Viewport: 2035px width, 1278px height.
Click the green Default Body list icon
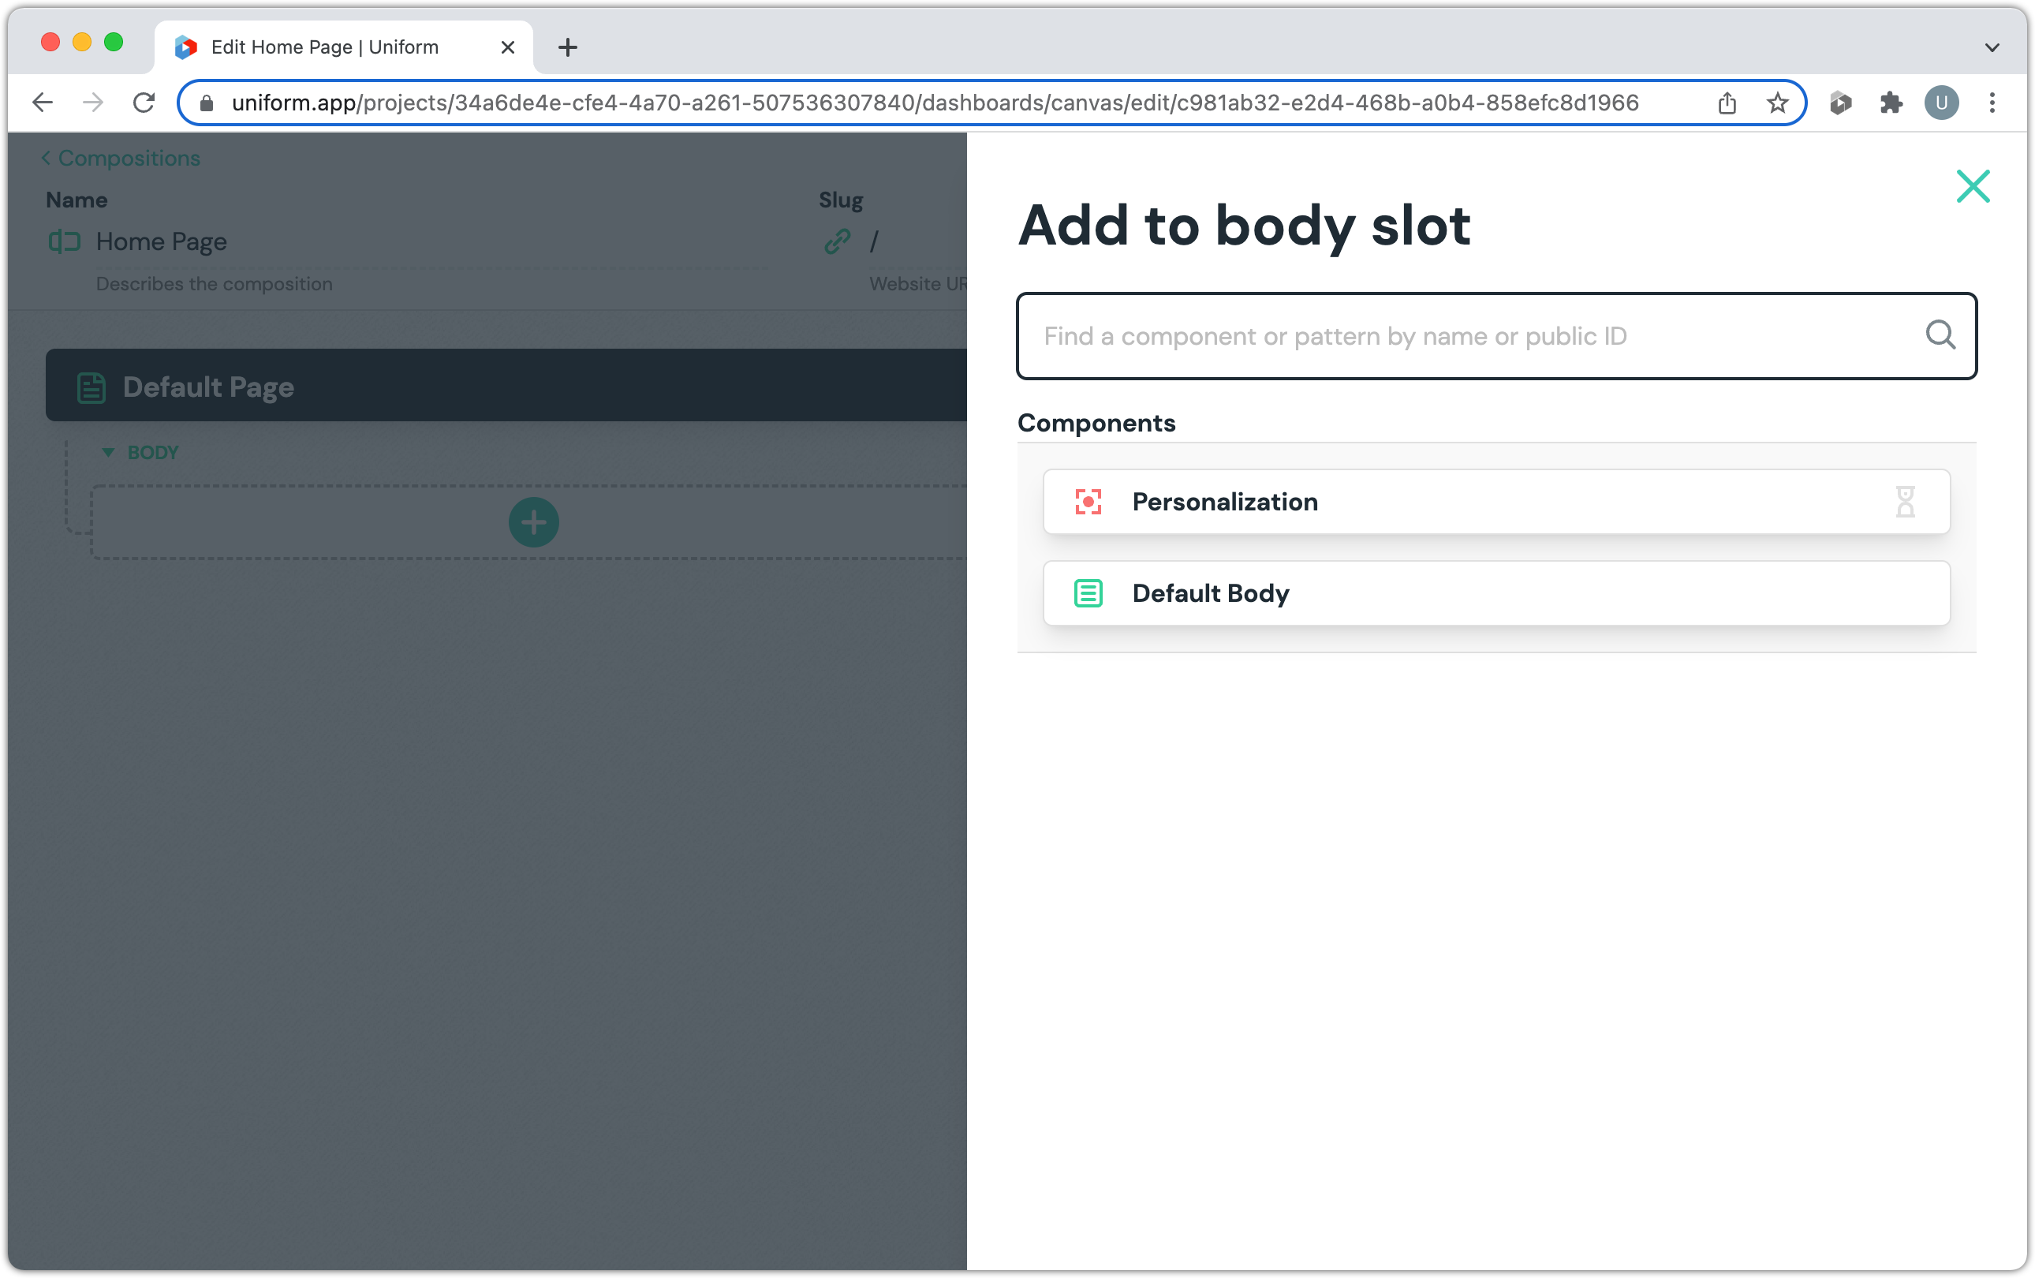pyautogui.click(x=1088, y=593)
